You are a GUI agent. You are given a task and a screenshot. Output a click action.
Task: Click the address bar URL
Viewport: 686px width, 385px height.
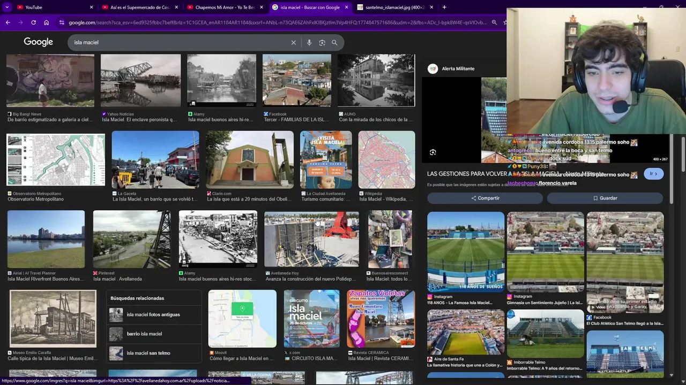[x=277, y=22]
